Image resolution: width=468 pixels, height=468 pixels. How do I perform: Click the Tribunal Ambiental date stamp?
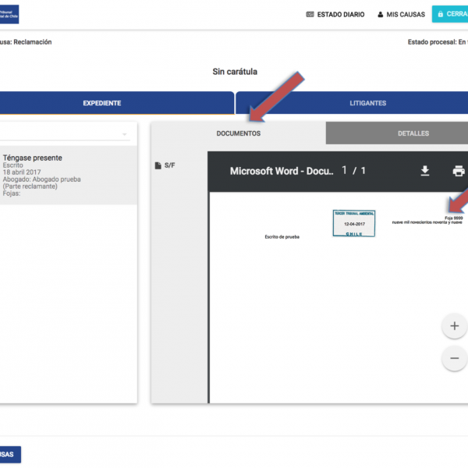point(353,222)
